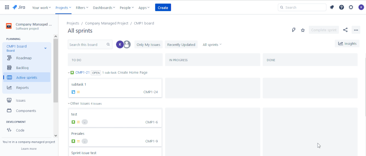This screenshot has height=156, width=366.
Task: Open Components in the sidebar
Action: pos(27,110)
